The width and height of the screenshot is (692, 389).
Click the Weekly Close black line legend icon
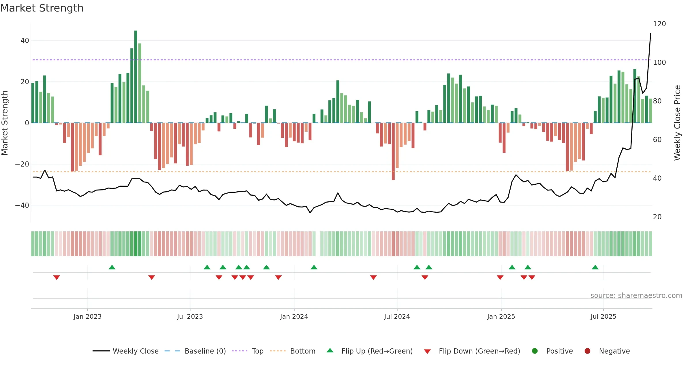click(101, 351)
